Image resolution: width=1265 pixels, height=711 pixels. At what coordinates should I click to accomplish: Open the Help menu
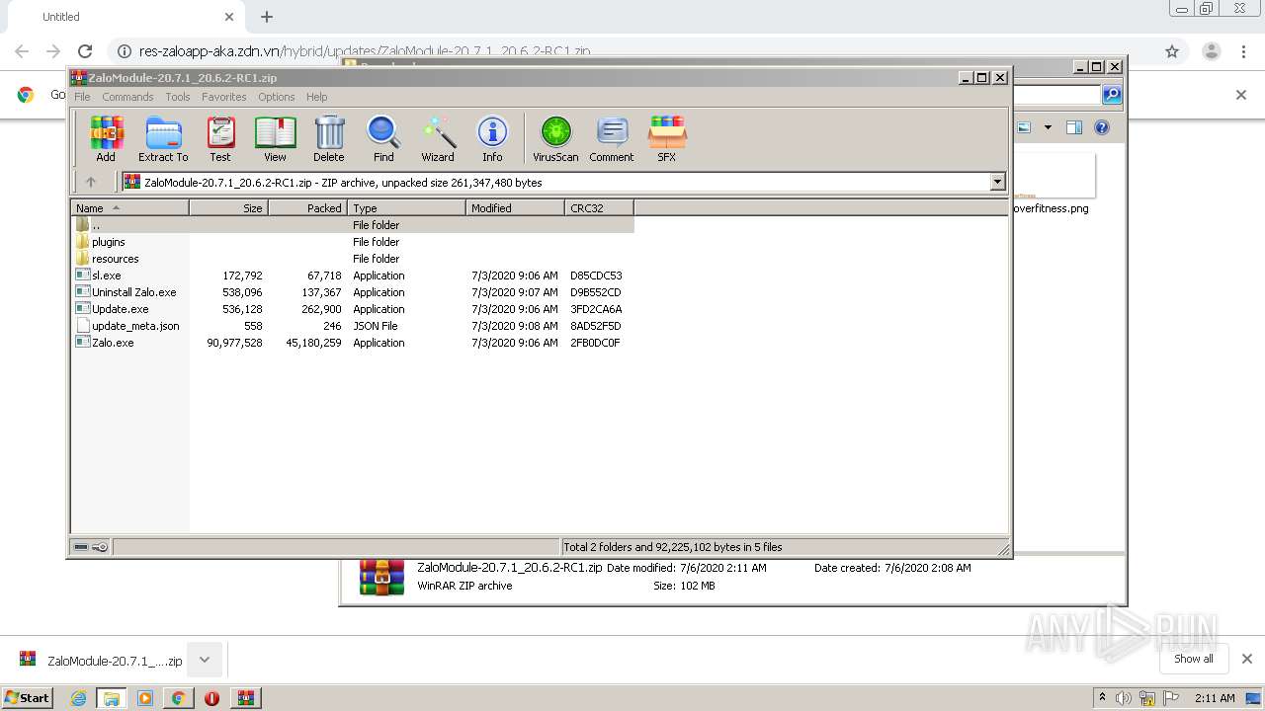(316, 97)
